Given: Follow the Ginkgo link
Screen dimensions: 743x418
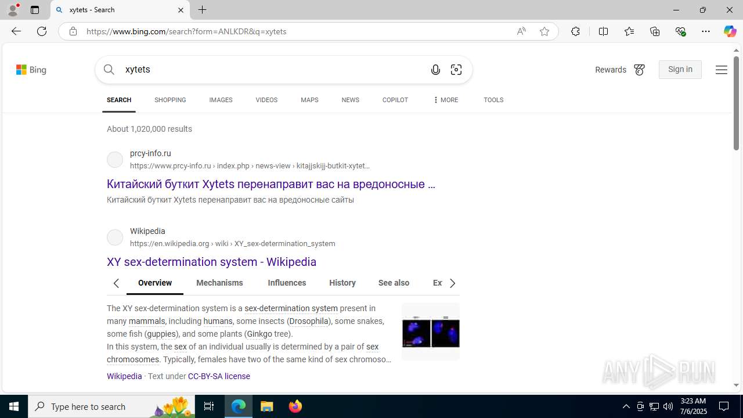Looking at the screenshot, I should pyautogui.click(x=259, y=334).
